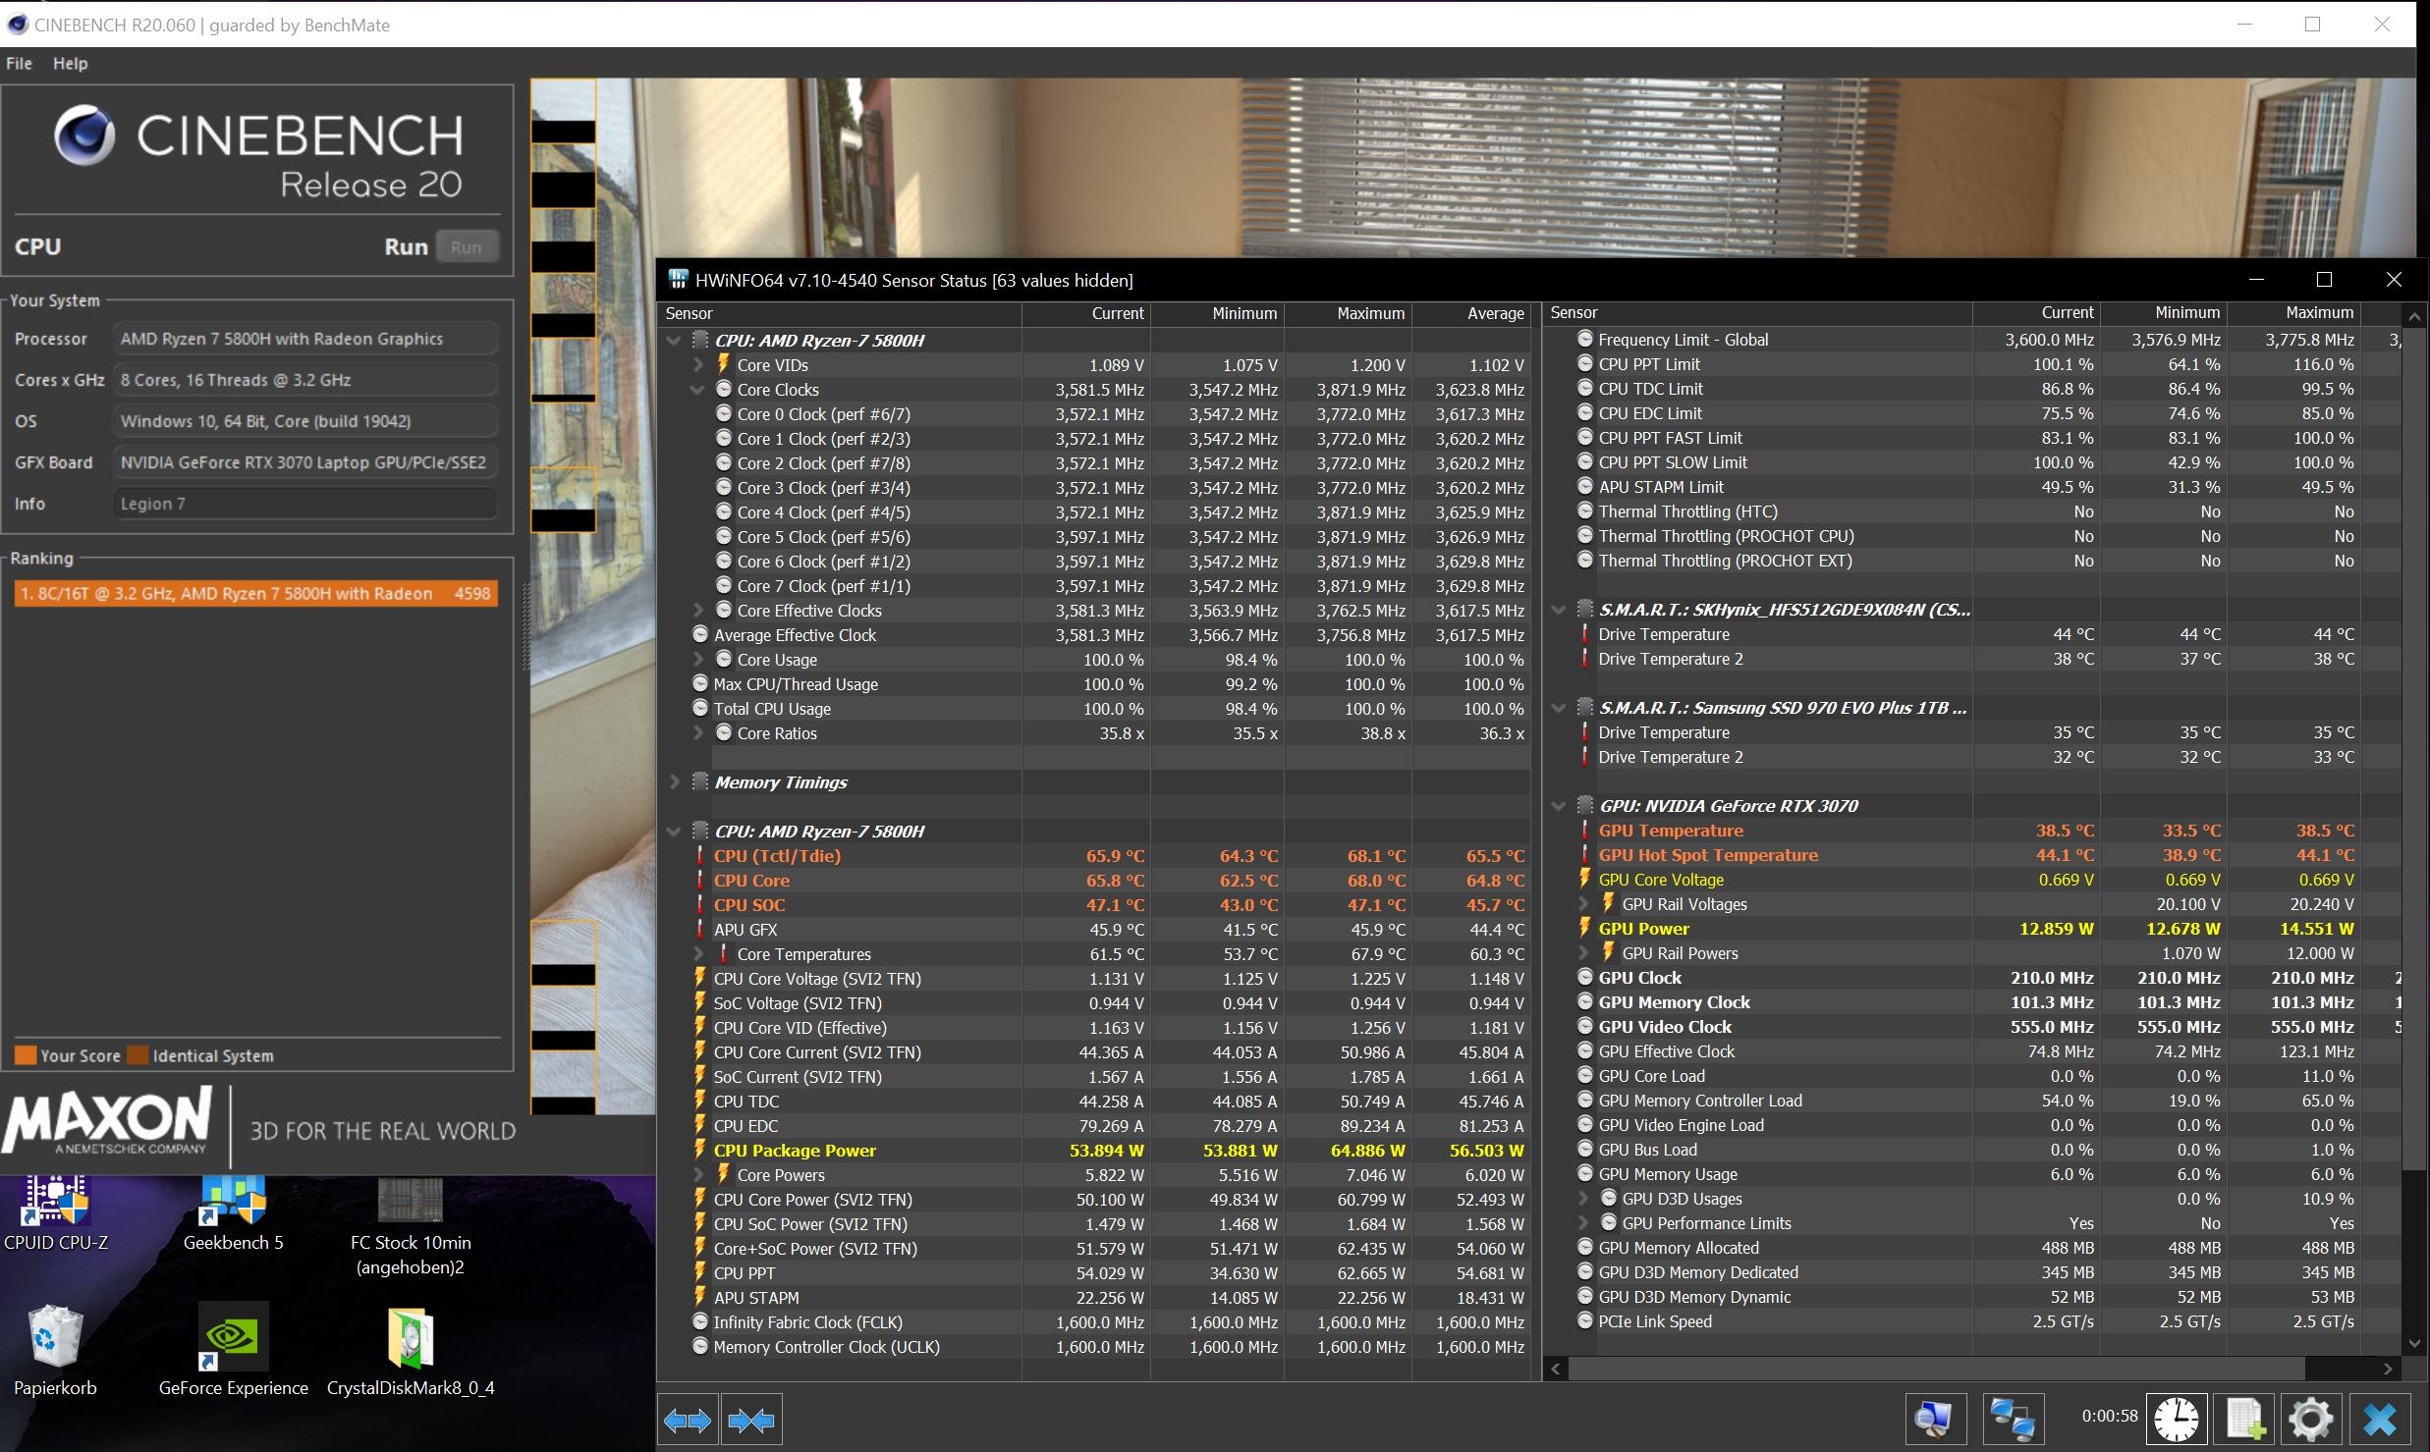Click the vertical scrollbar down arrow in HWiNFO
This screenshot has width=2430, height=1452.
coord(2414,1344)
